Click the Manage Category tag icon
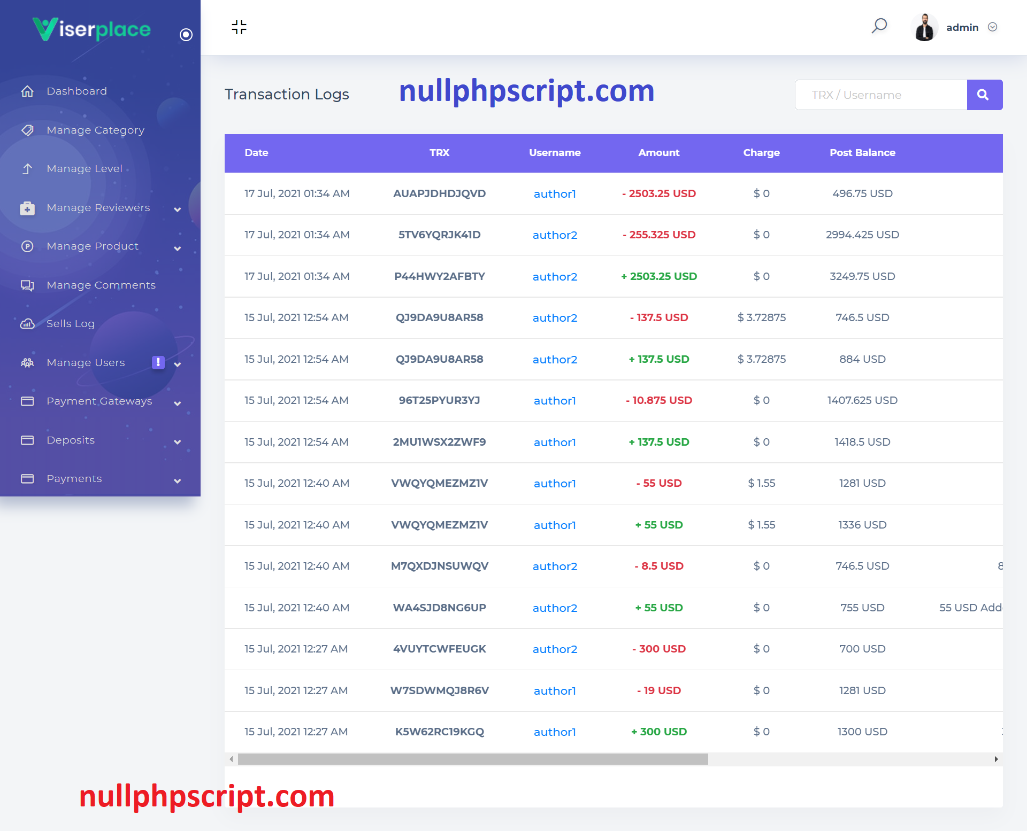The width and height of the screenshot is (1027, 831). coord(27,130)
